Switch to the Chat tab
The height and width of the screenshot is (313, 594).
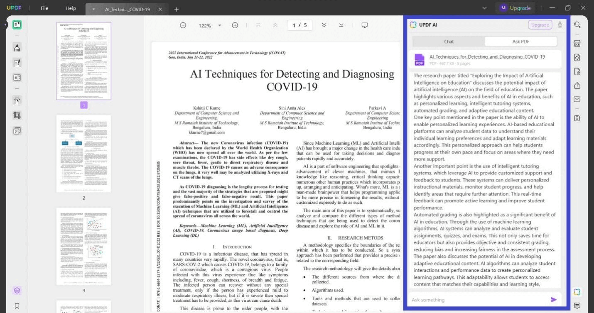click(449, 42)
